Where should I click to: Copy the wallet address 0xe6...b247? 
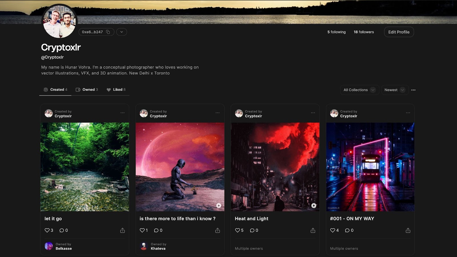coord(108,32)
